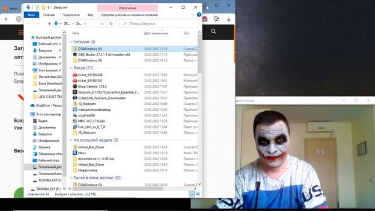Open the Вид ribbon tab
This screenshot has height=211, width=375.
(90, 15)
